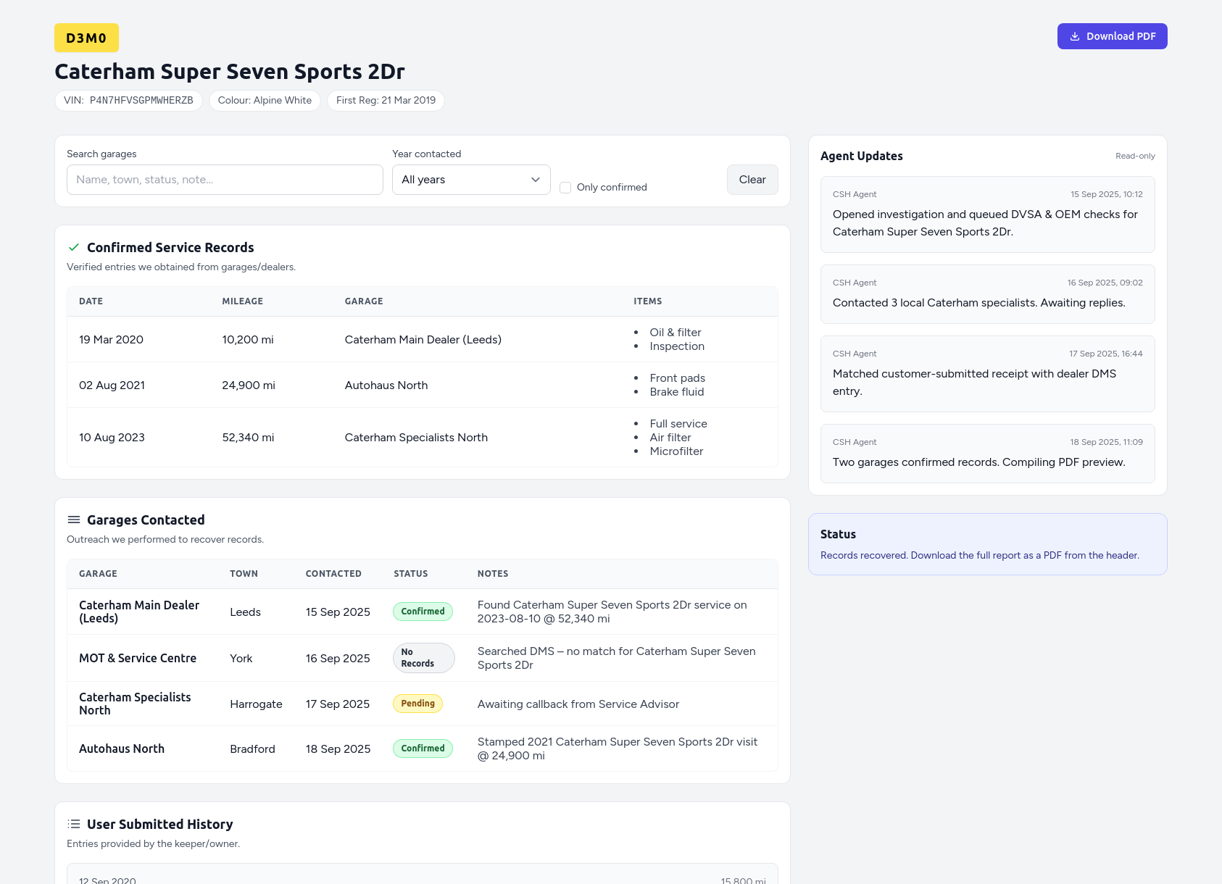
Task: Click the Pending status badge for Harrogate
Action: coord(417,704)
